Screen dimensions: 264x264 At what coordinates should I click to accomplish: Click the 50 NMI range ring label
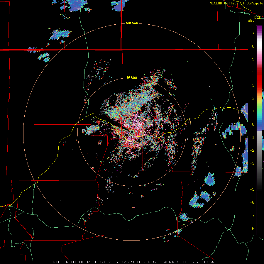pos(132,78)
